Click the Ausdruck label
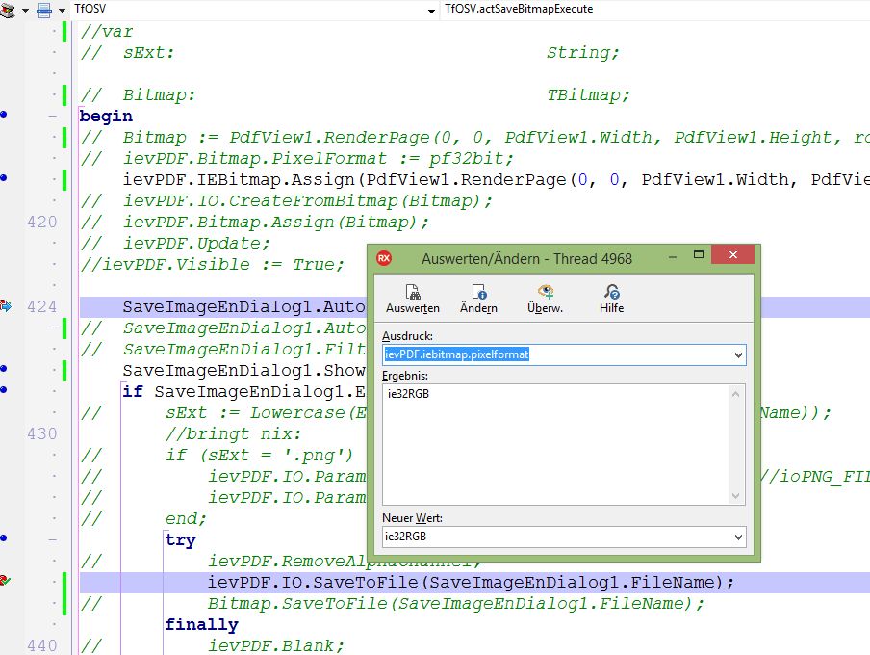The height and width of the screenshot is (655, 870). [407, 336]
